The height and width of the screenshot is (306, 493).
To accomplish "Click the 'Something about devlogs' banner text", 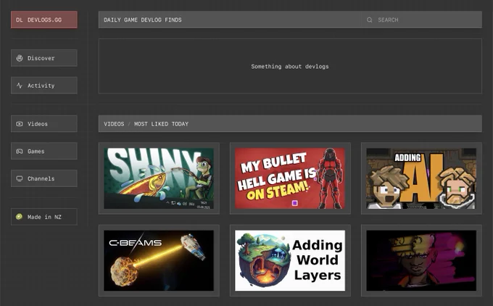I will 290,67.
